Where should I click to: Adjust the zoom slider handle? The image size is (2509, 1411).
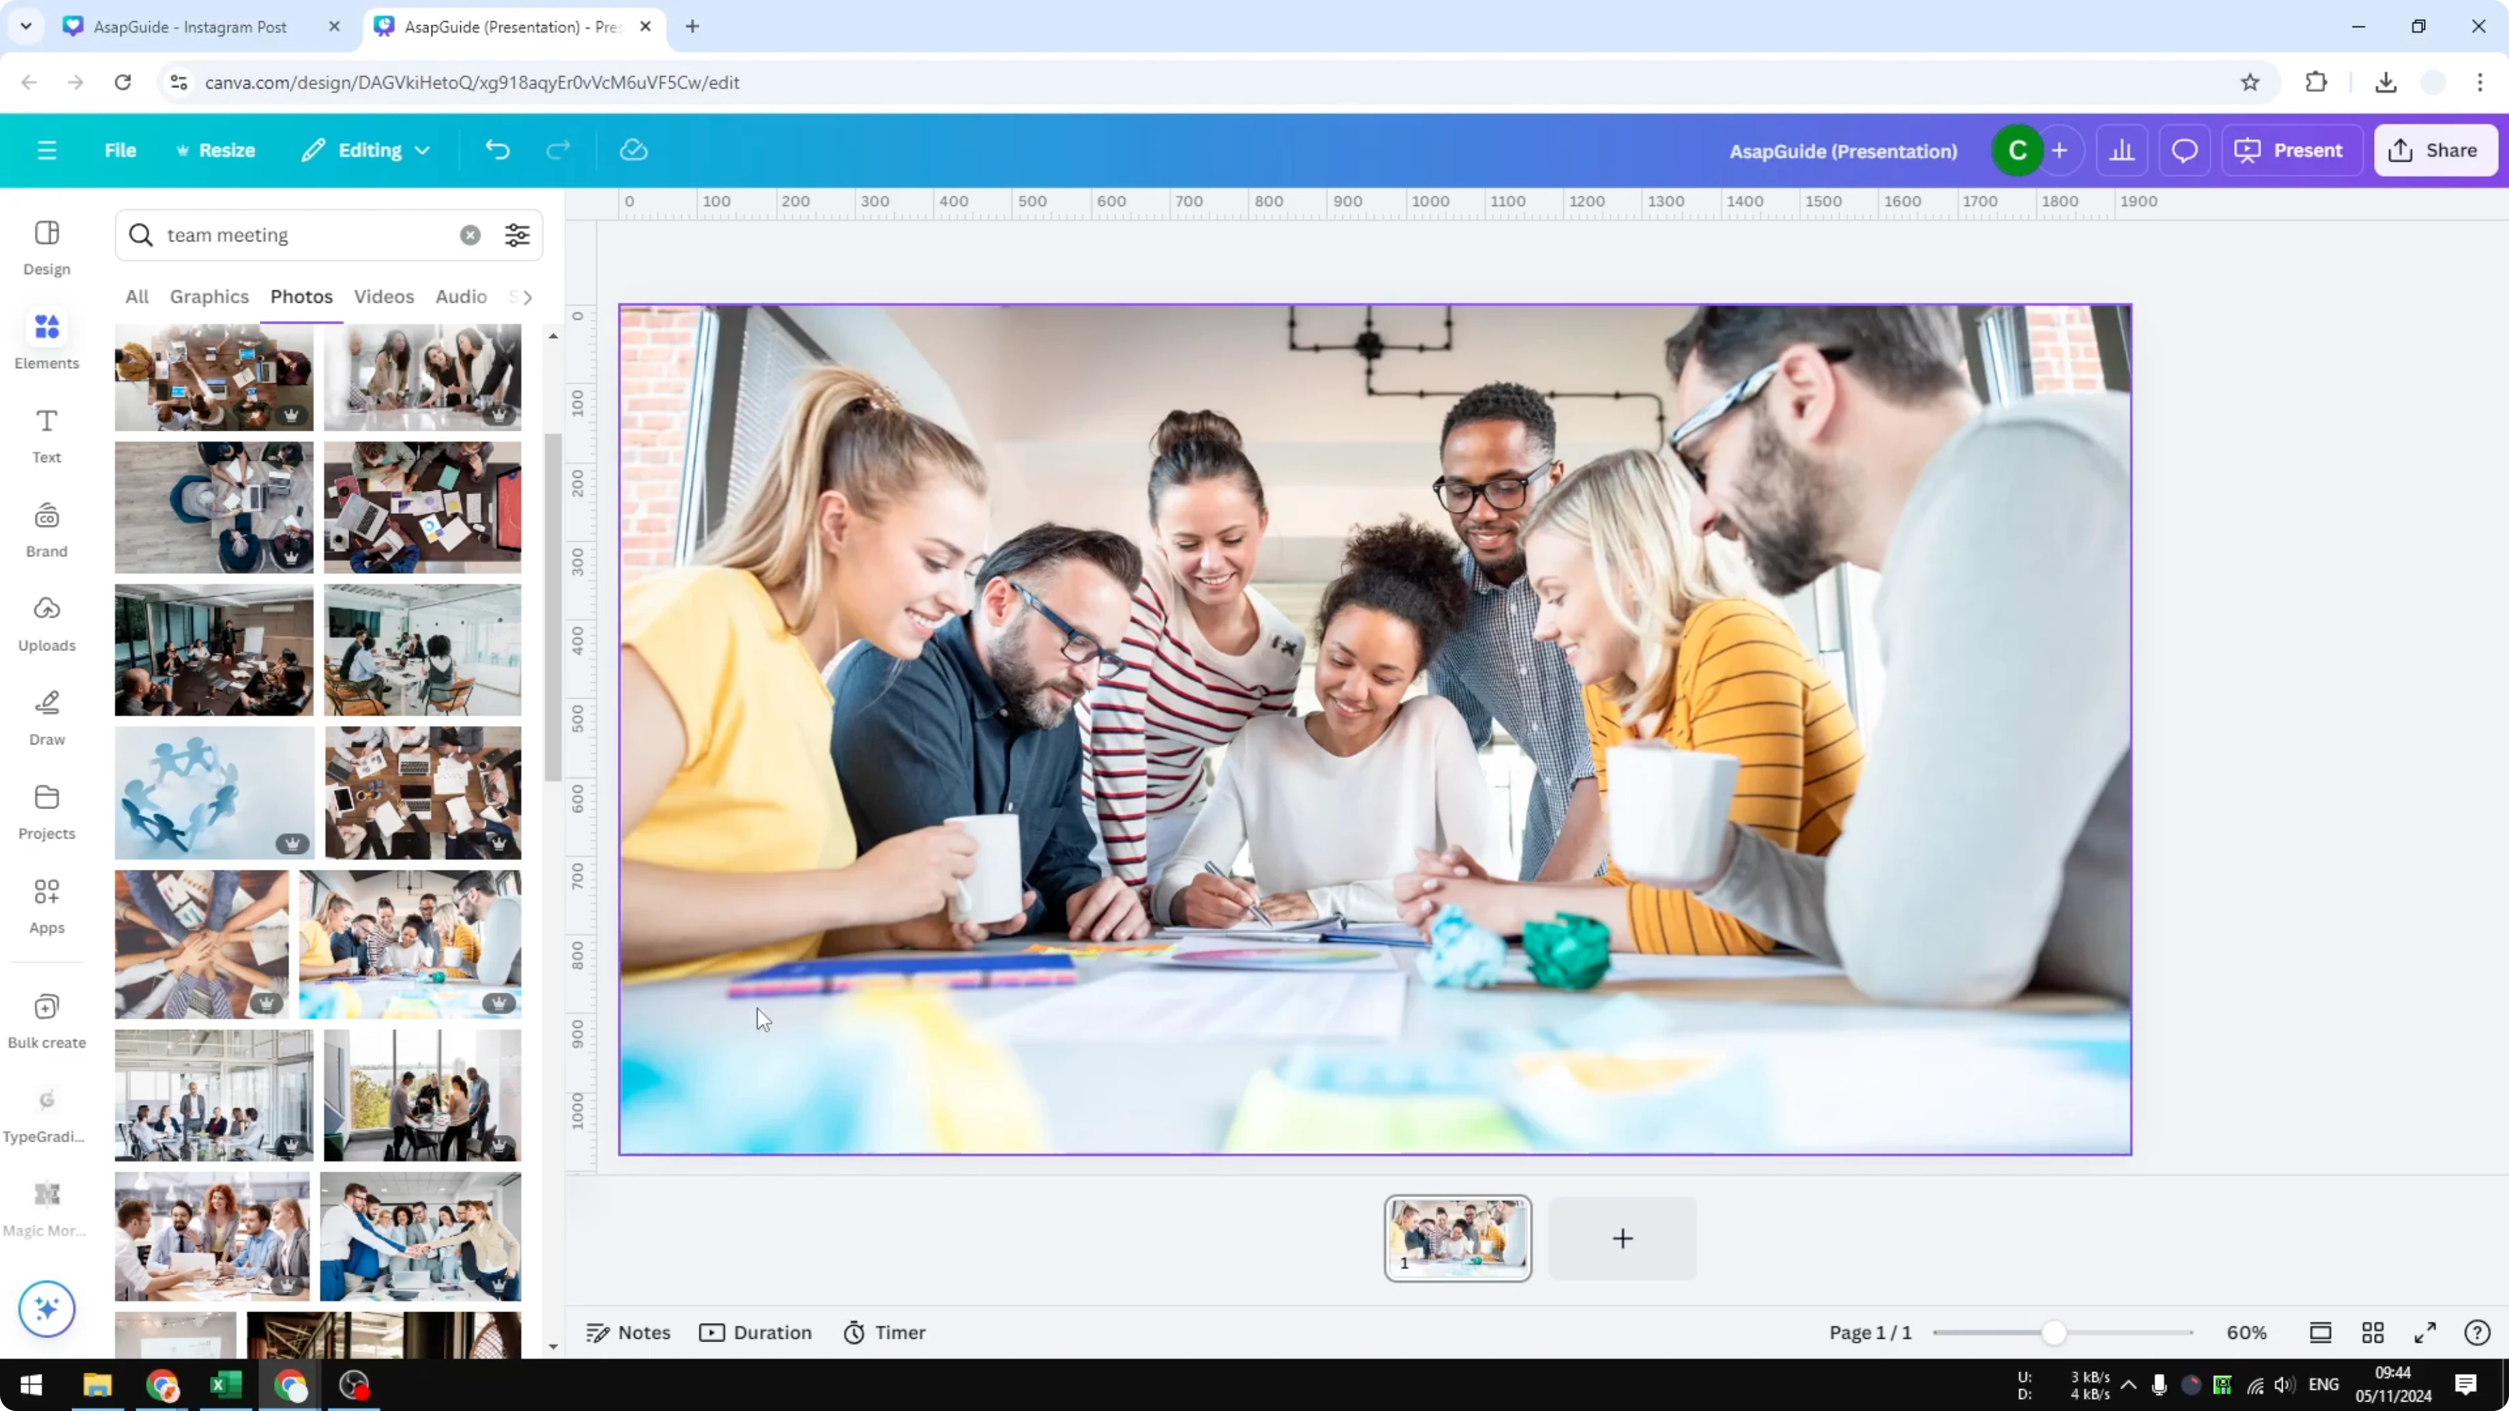click(x=2053, y=1332)
